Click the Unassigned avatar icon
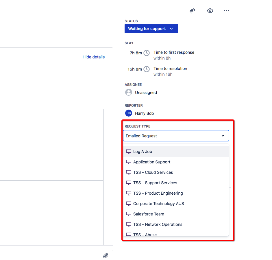The width and height of the screenshot is (272, 260). (129, 92)
